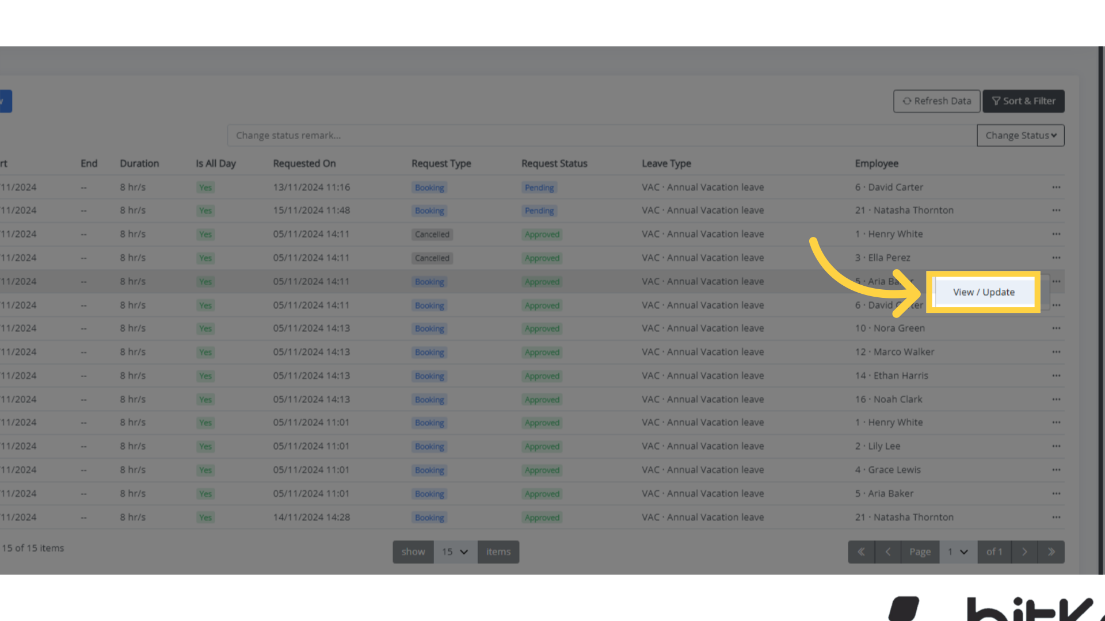Click the actions icon for Lily Lee
The image size is (1105, 621).
[1057, 446]
